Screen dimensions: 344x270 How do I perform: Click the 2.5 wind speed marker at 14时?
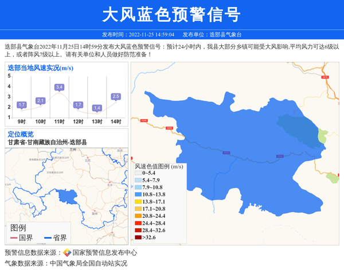pyautogui.click(x=116, y=96)
